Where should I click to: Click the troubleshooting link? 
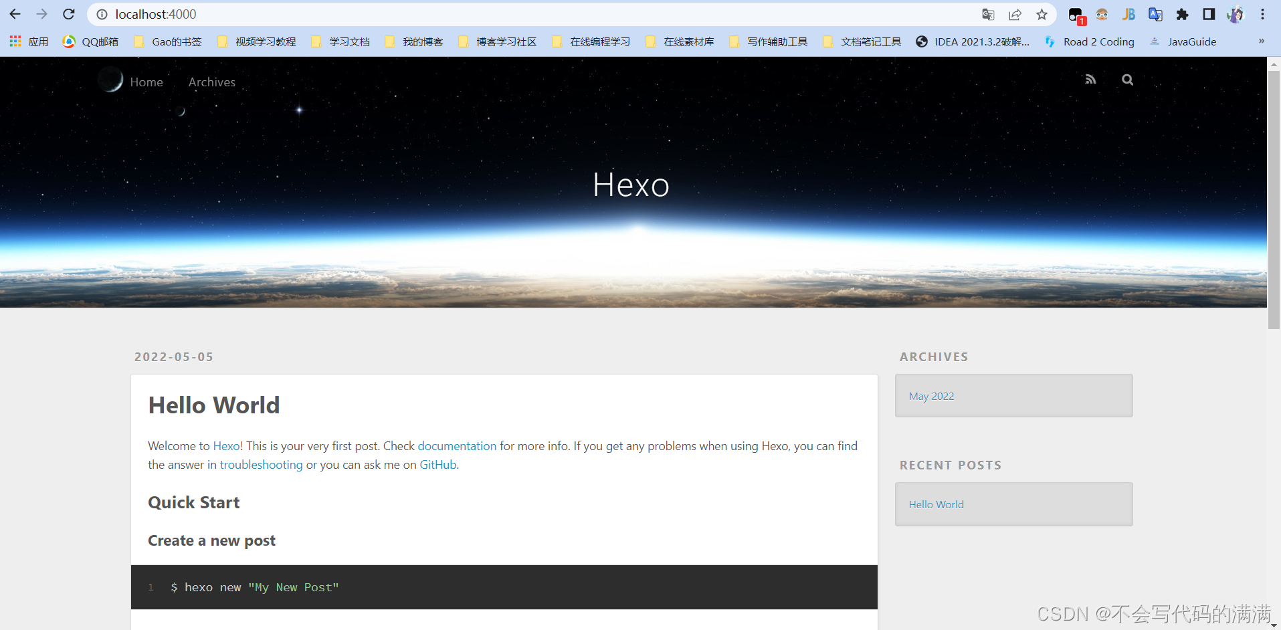pos(261,465)
